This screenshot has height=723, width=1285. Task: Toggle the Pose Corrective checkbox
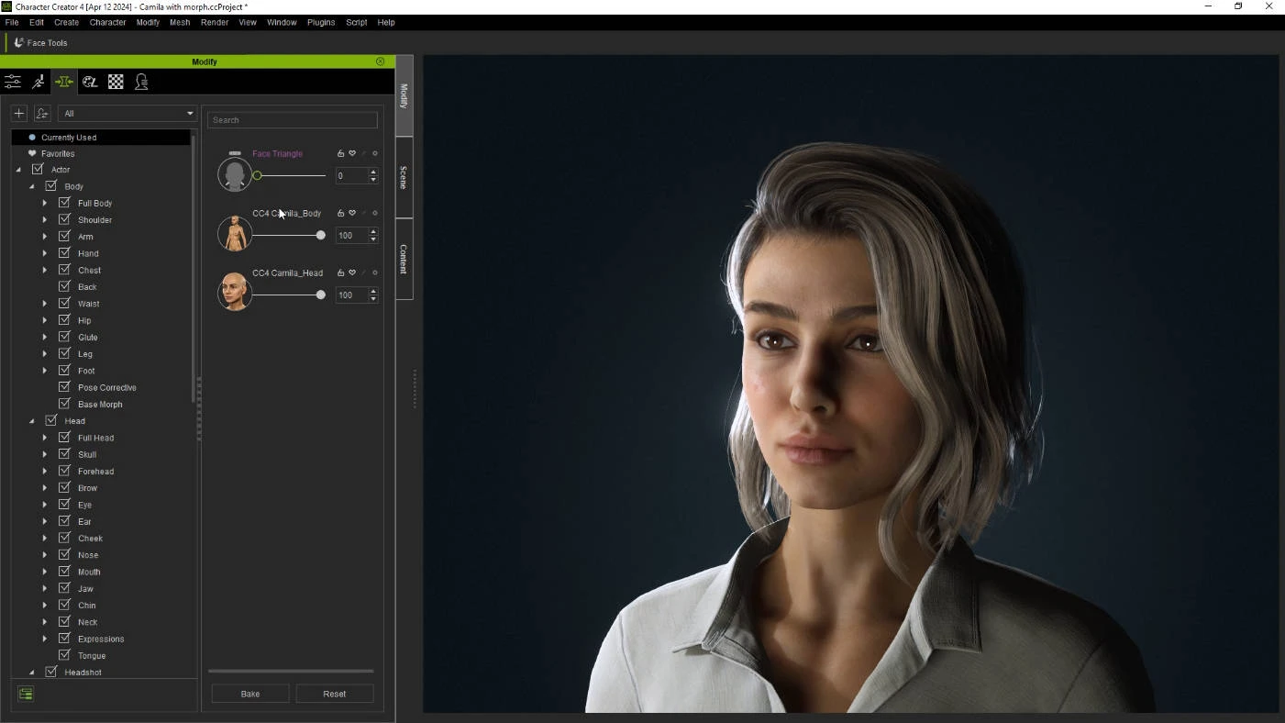click(64, 387)
